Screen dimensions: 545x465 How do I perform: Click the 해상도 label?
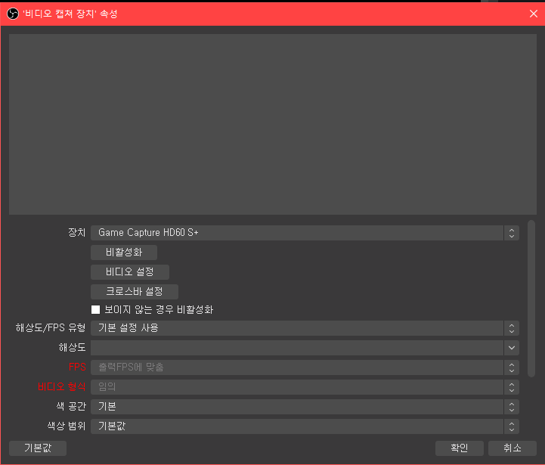72,348
